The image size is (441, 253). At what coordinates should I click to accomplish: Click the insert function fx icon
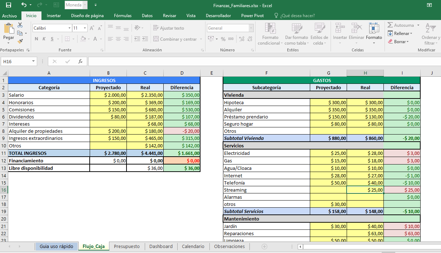tap(80, 61)
